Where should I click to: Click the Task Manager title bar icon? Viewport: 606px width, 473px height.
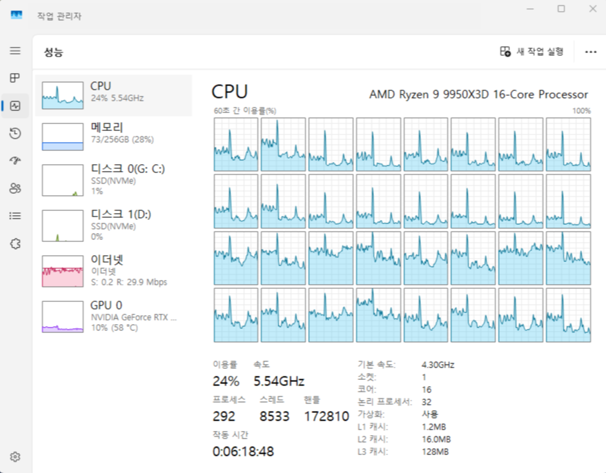[17, 15]
